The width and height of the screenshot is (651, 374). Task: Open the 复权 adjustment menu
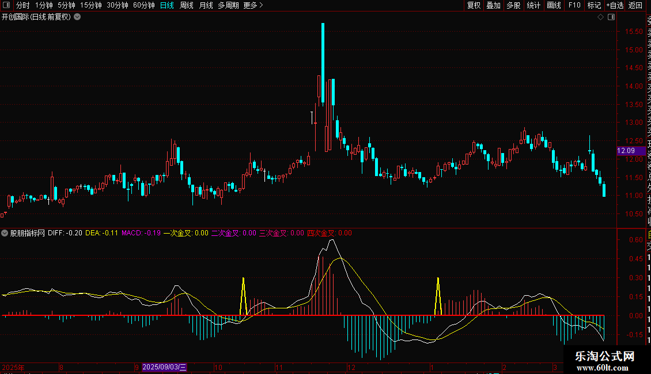tap(474, 5)
